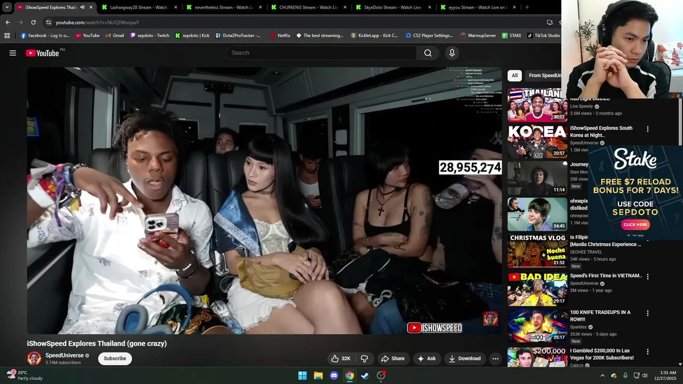Switch to CHUPAENG Stream tab

[308, 7]
